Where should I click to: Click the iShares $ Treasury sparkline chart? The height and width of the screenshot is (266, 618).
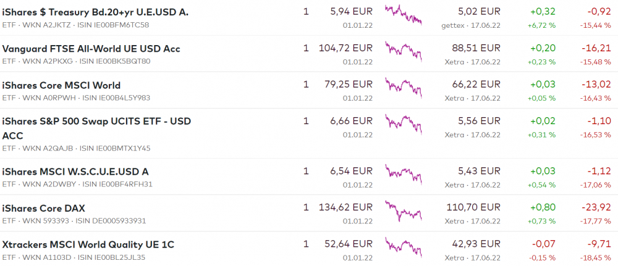click(x=403, y=15)
